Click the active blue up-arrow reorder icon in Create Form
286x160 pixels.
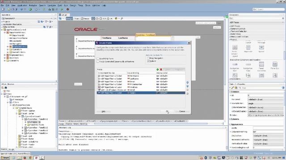[x=187, y=86]
